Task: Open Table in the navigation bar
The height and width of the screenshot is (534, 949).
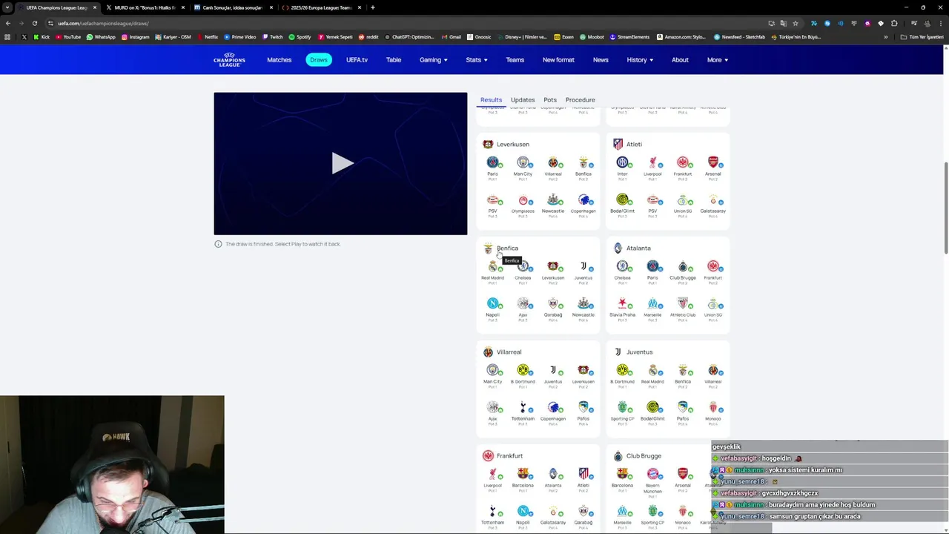Action: click(394, 59)
